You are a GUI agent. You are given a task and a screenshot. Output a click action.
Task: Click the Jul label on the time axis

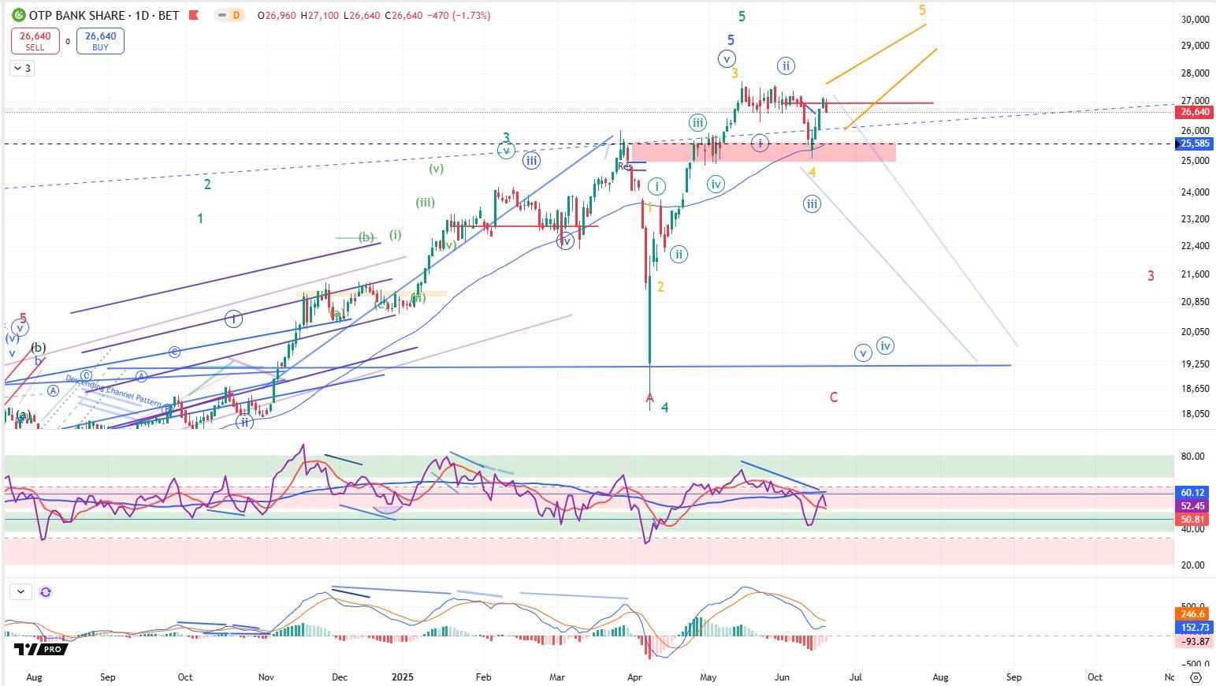(x=856, y=677)
